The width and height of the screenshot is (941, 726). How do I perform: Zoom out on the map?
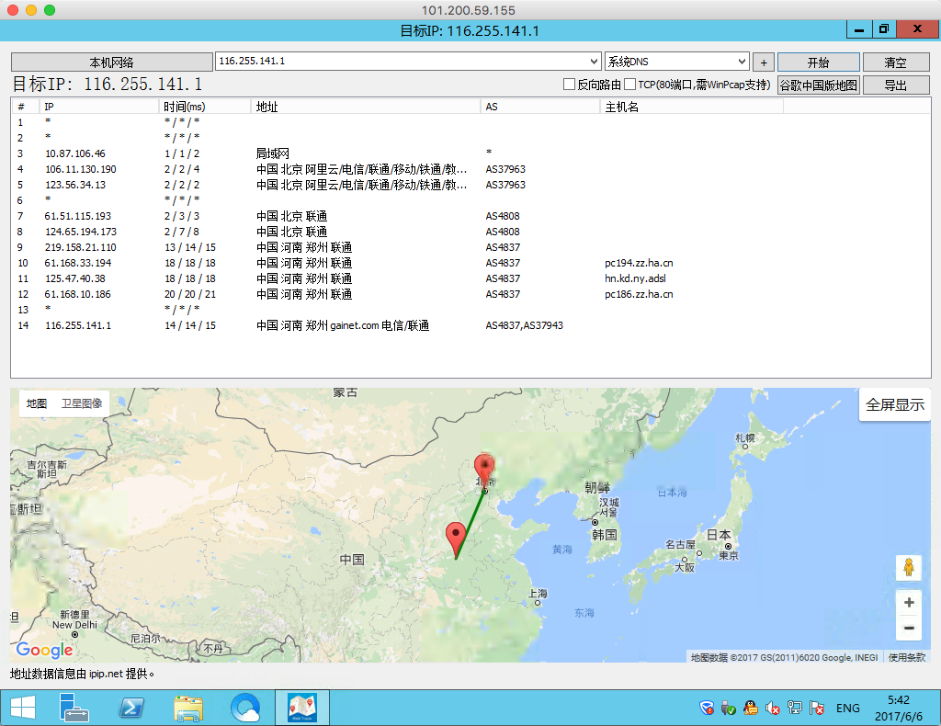pyautogui.click(x=909, y=629)
